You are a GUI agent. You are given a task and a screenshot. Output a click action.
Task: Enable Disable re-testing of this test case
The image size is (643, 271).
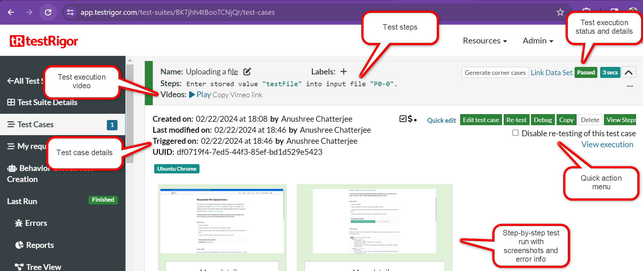tap(515, 133)
